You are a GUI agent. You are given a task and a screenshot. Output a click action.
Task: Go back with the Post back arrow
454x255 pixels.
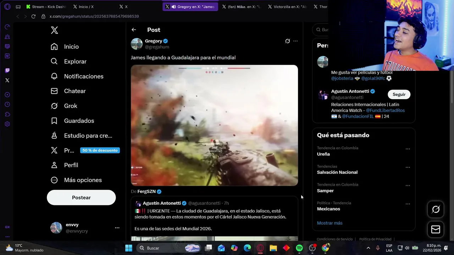134,30
